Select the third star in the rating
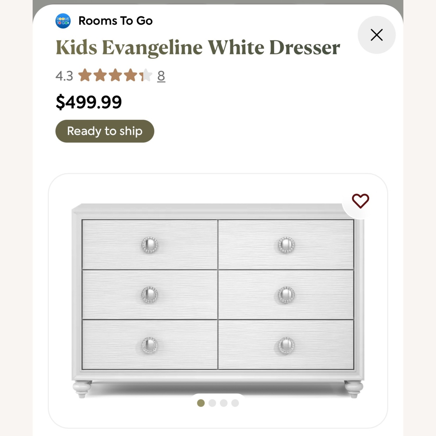This screenshot has height=436, width=436. (x=116, y=76)
